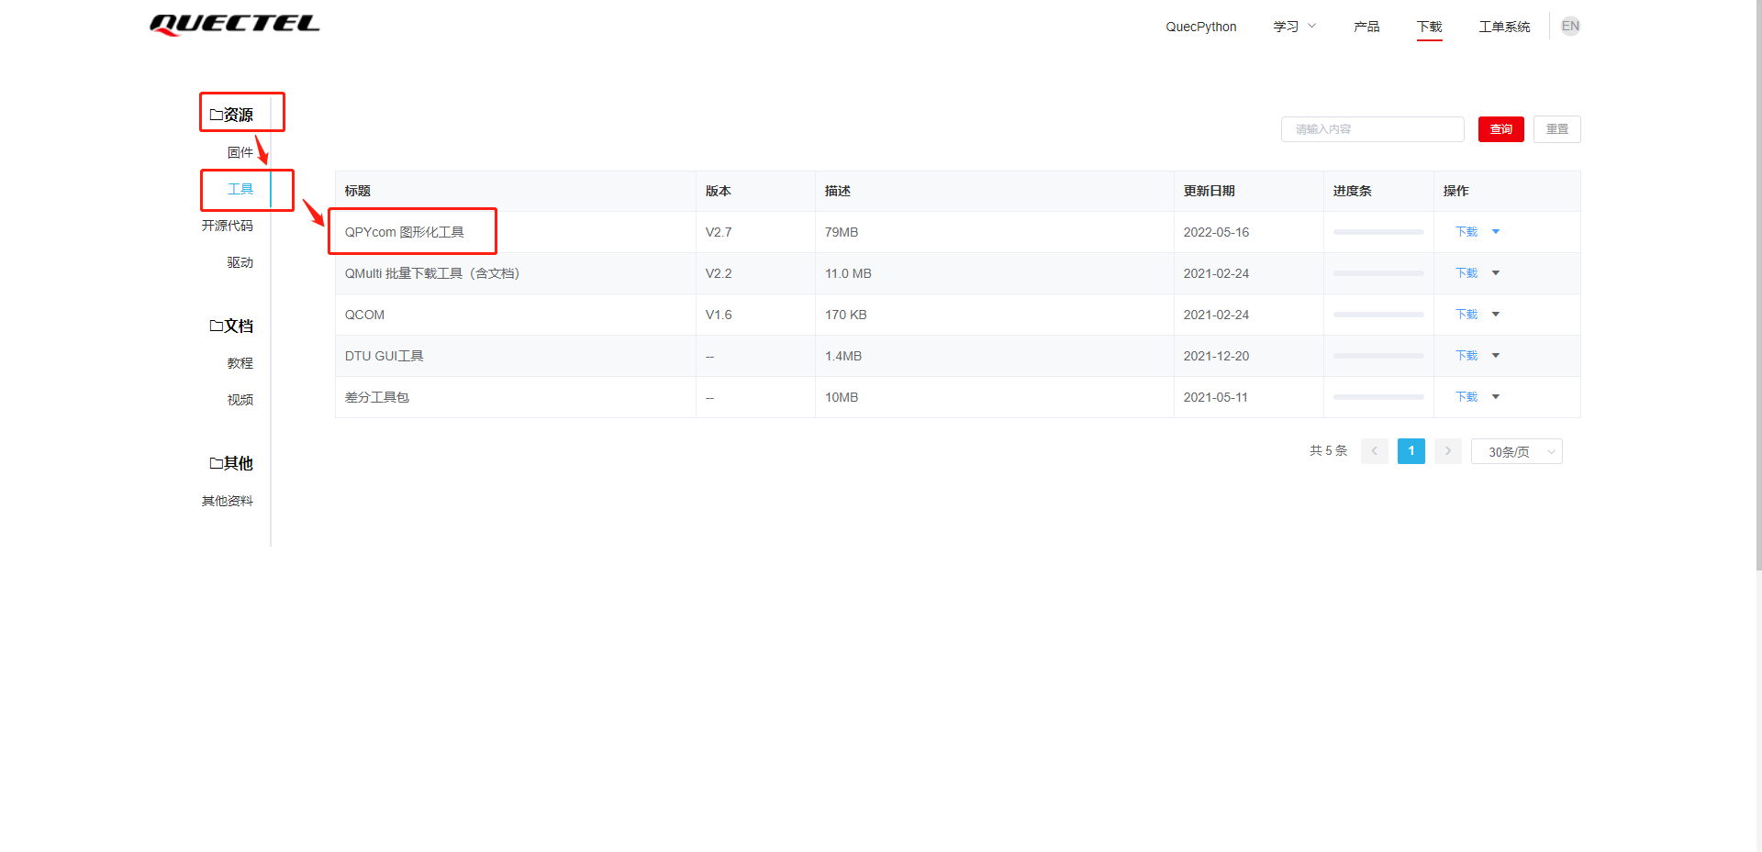Viewport: 1762px width, 852px height.
Task: Download QMulti tool via 下载 link
Action: click(x=1466, y=273)
